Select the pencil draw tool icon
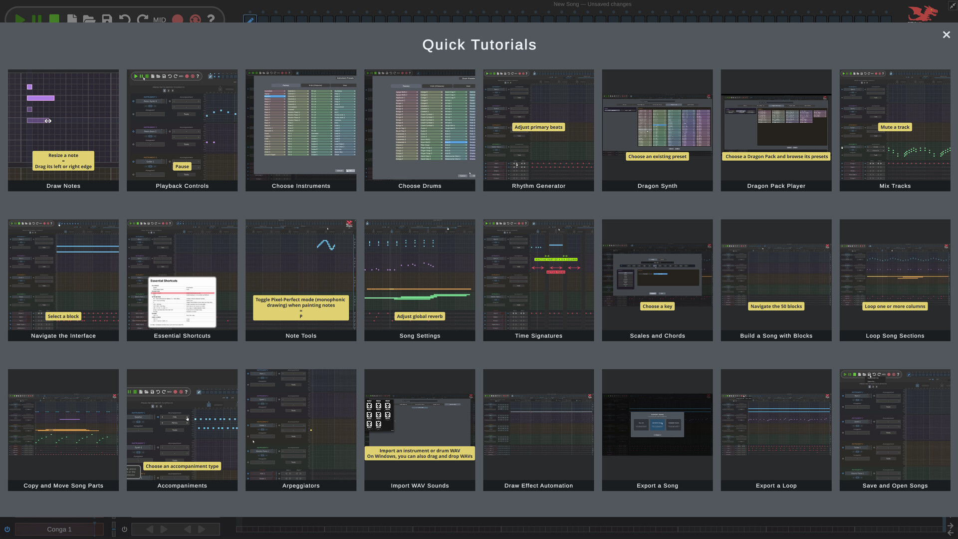Image resolution: width=958 pixels, height=539 pixels. click(250, 19)
